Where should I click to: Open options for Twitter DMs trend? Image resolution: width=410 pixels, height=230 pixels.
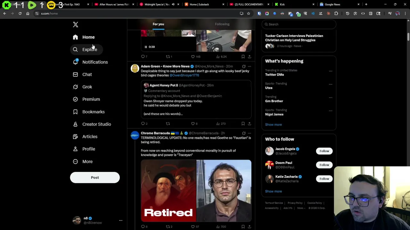(x=331, y=71)
